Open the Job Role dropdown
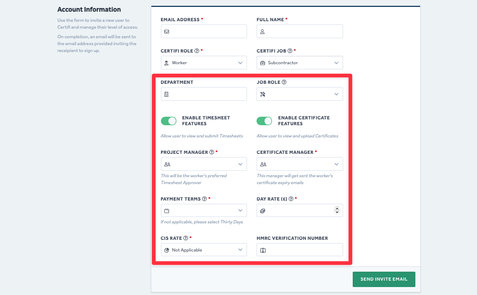The width and height of the screenshot is (477, 295). click(x=300, y=94)
